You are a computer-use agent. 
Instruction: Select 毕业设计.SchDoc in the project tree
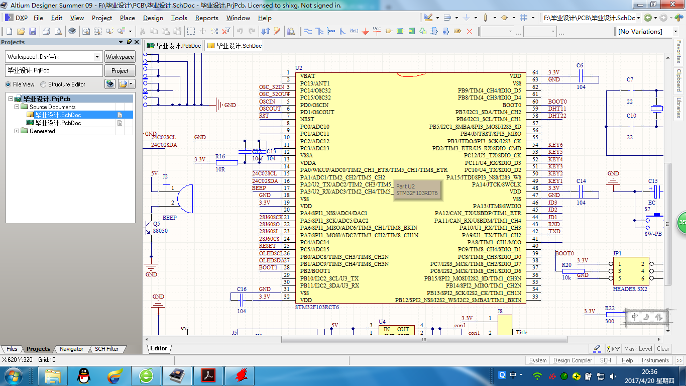(58, 115)
